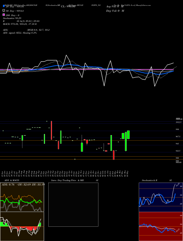Select the '20 Day = 958.34' label
The width and height of the screenshot is (183, 241).
[15, 7]
